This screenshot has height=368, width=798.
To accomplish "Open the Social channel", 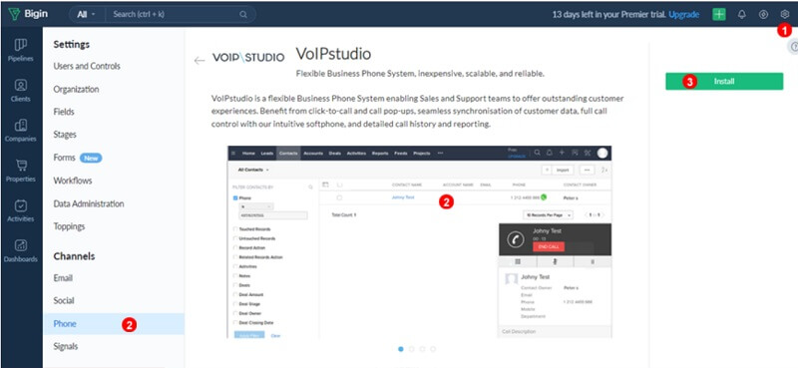I will [x=64, y=301].
